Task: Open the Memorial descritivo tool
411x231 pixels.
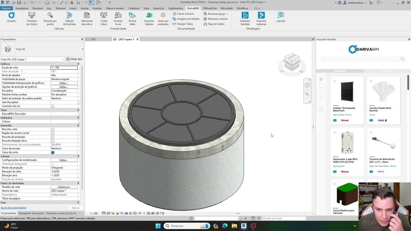Action: pyautogui.click(x=87, y=19)
